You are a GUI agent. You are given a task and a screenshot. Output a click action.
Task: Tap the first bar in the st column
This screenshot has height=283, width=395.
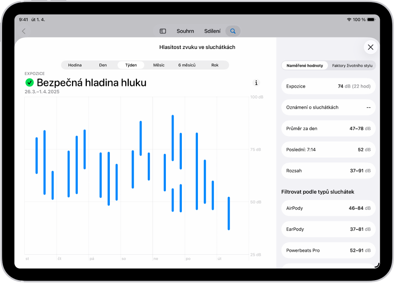37,155
